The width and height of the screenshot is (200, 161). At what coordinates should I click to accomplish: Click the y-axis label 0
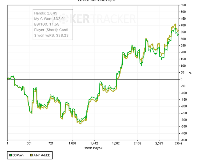click(x=182, y=79)
